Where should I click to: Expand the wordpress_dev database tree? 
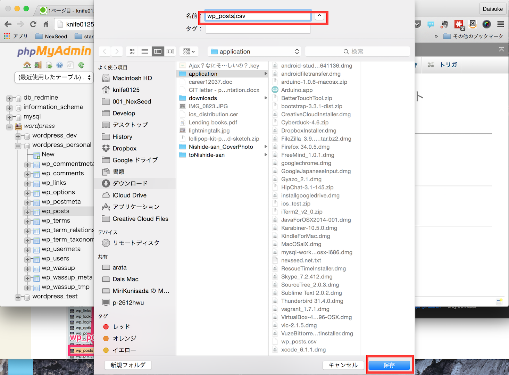(x=18, y=136)
